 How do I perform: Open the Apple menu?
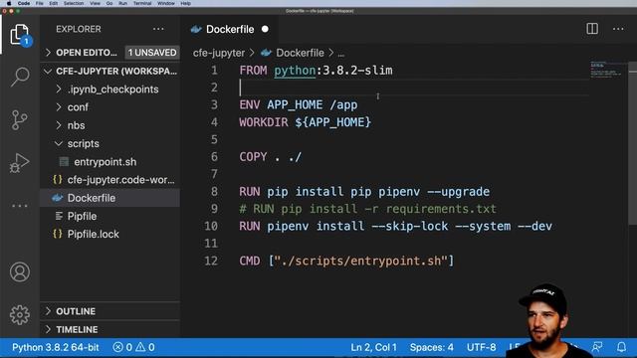click(x=9, y=3)
